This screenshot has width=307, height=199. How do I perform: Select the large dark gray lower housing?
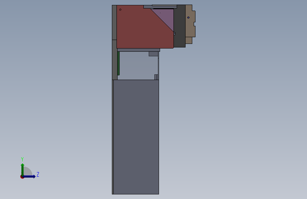pos(136,137)
